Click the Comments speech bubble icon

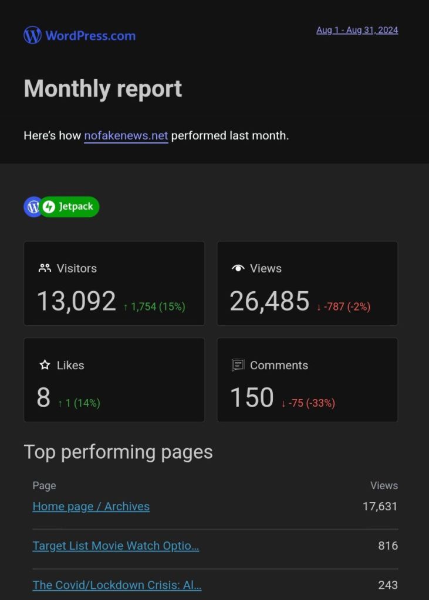tap(238, 365)
